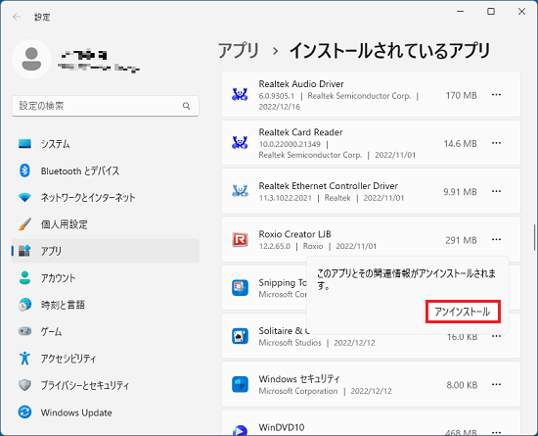This screenshot has width=538, height=436.
Task: Open アクセシビリティ settings
Action: (106, 358)
